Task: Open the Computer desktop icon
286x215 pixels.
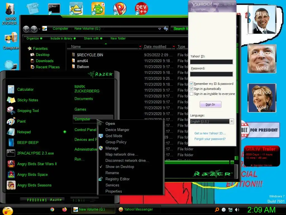Action: [11, 41]
